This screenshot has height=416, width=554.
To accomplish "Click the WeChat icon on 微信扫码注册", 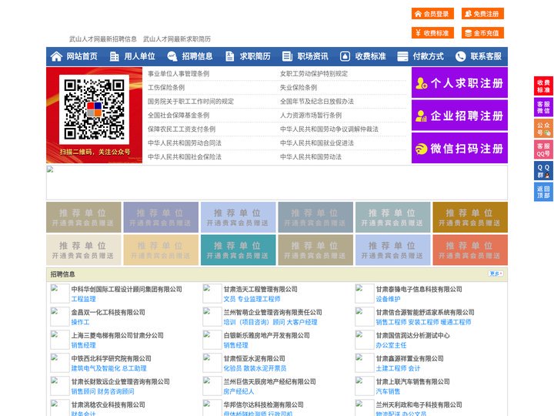I will [421, 149].
